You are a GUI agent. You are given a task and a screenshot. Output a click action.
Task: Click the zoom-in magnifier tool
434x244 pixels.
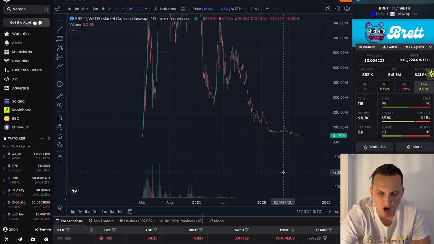[60, 106]
